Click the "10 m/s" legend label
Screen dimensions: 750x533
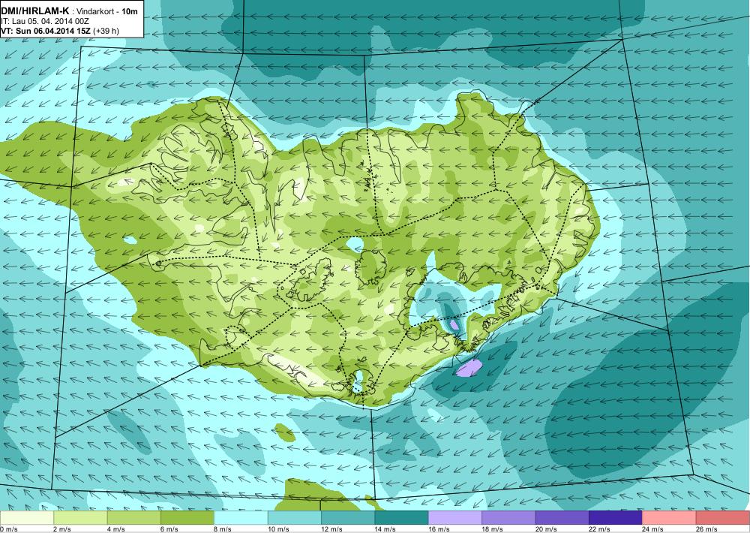click(278, 529)
